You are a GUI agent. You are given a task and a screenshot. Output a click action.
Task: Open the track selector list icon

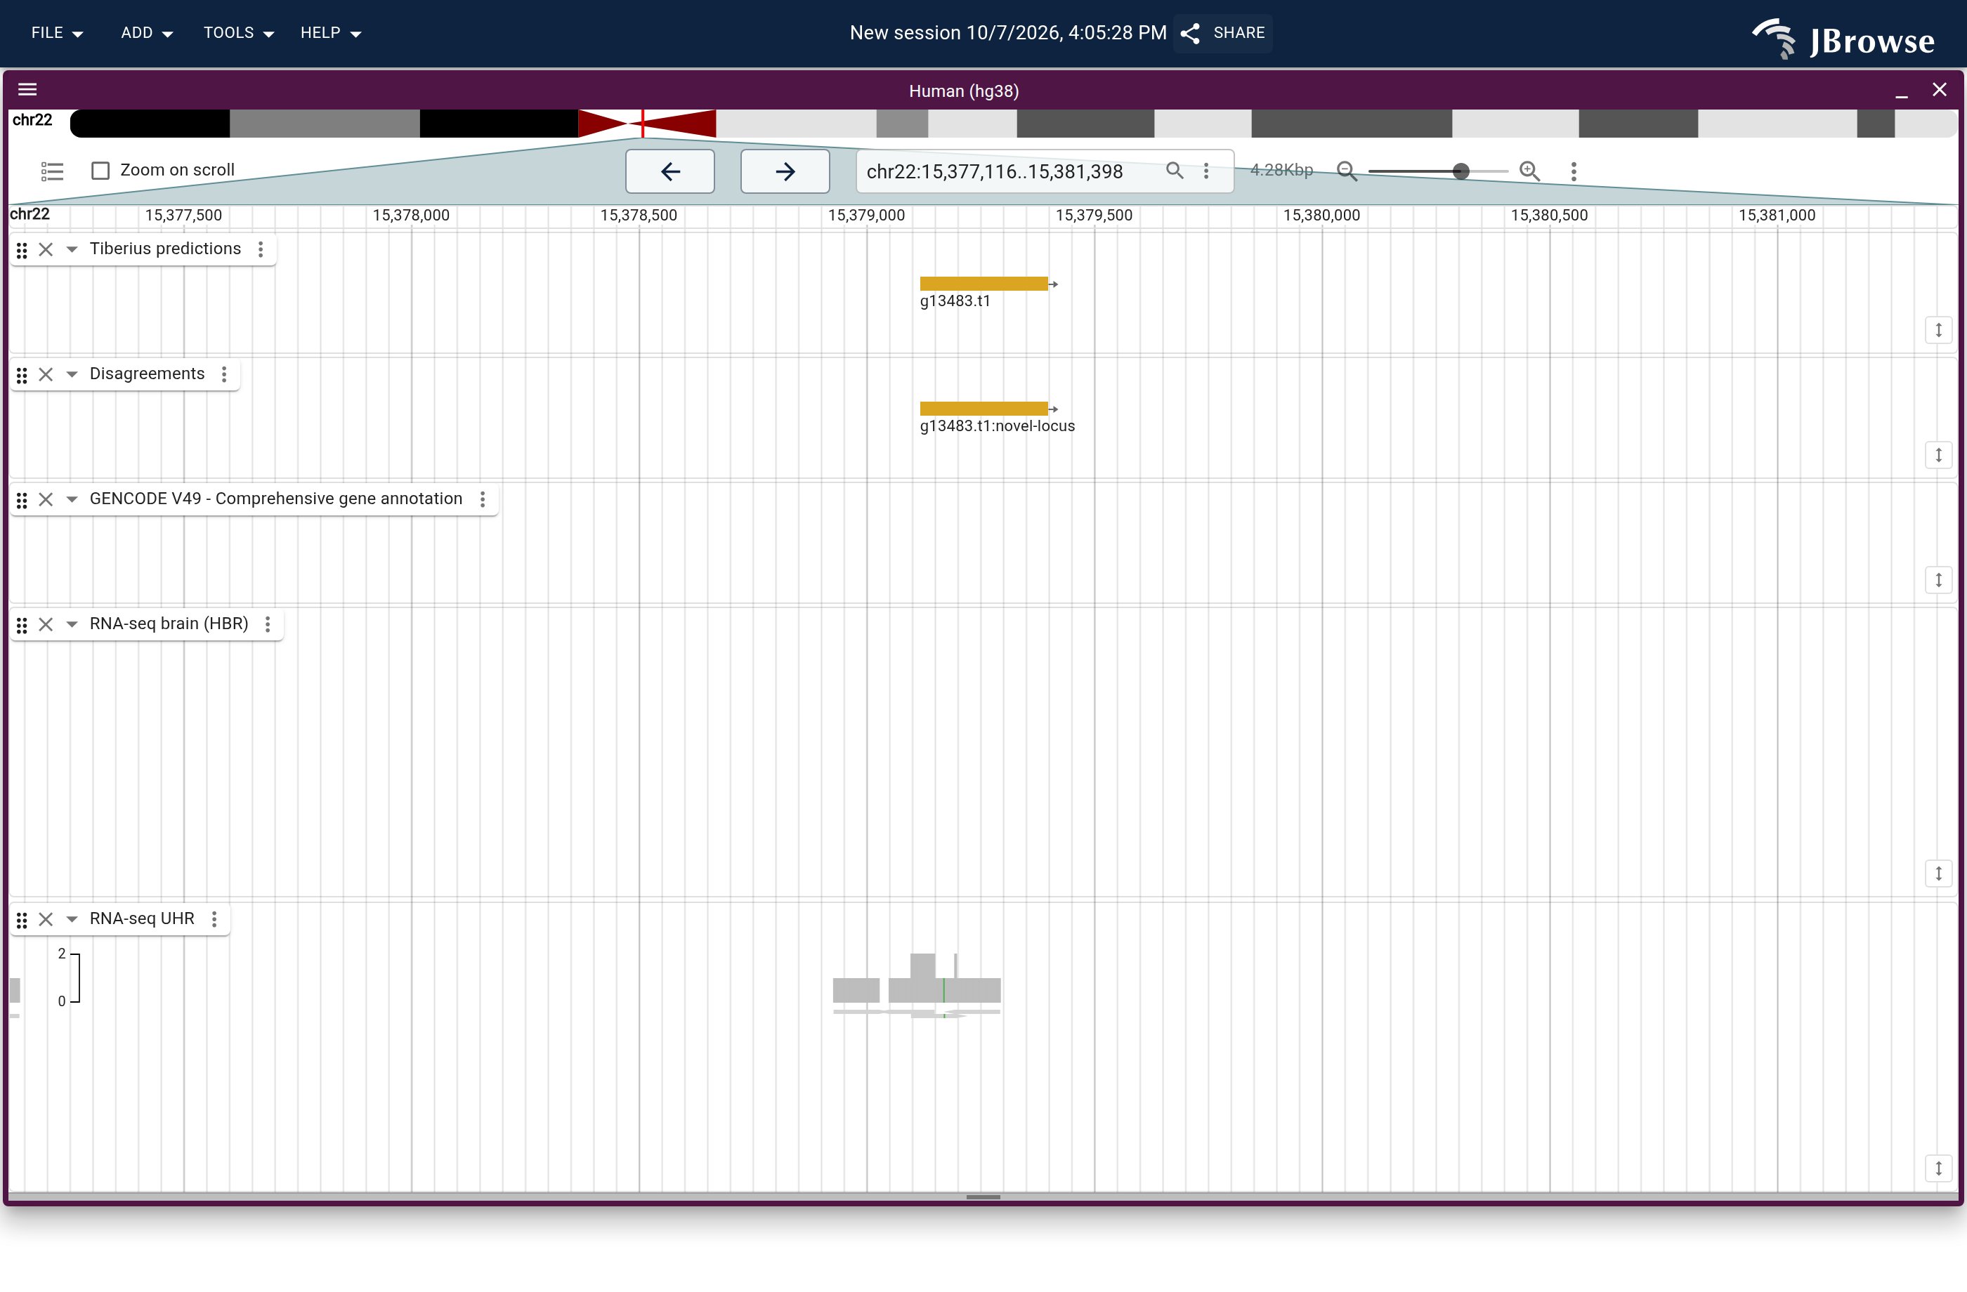(52, 171)
